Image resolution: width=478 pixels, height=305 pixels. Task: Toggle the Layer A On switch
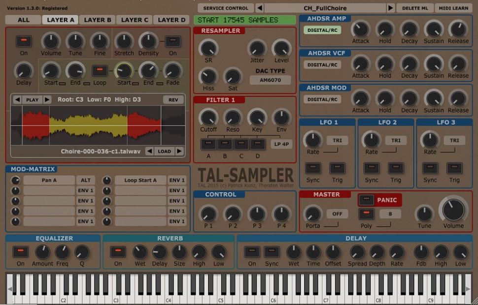coord(23,41)
